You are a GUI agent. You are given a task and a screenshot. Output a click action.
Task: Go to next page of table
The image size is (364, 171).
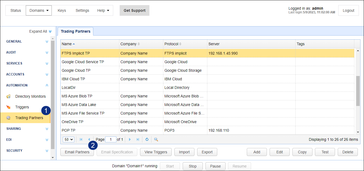click(x=130, y=139)
